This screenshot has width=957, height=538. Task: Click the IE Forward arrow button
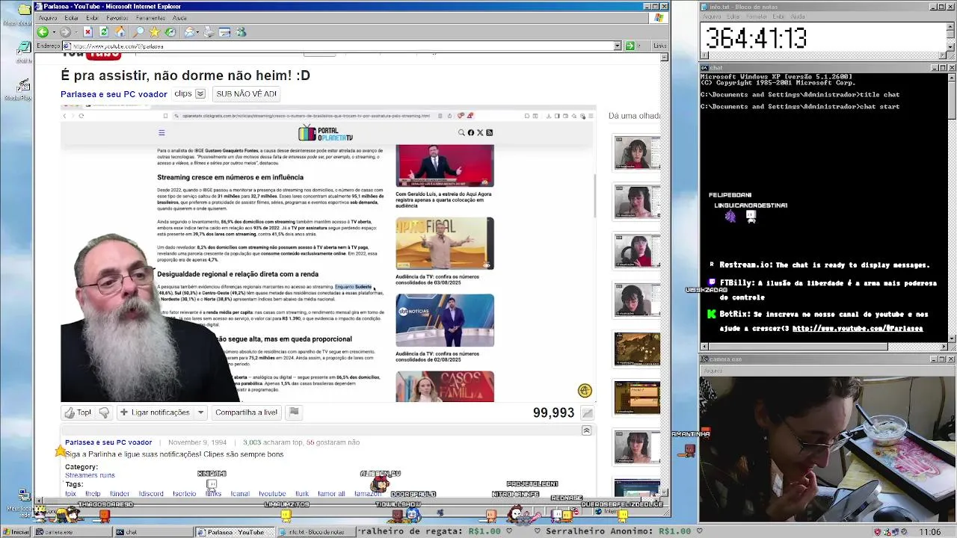(65, 32)
